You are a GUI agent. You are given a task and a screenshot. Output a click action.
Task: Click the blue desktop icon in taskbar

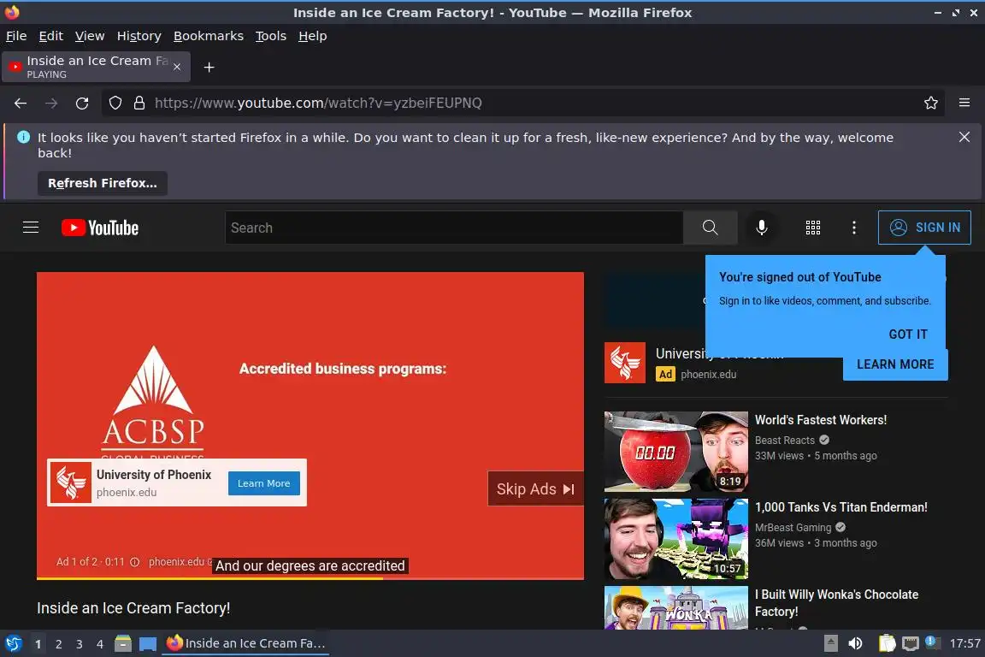148,644
